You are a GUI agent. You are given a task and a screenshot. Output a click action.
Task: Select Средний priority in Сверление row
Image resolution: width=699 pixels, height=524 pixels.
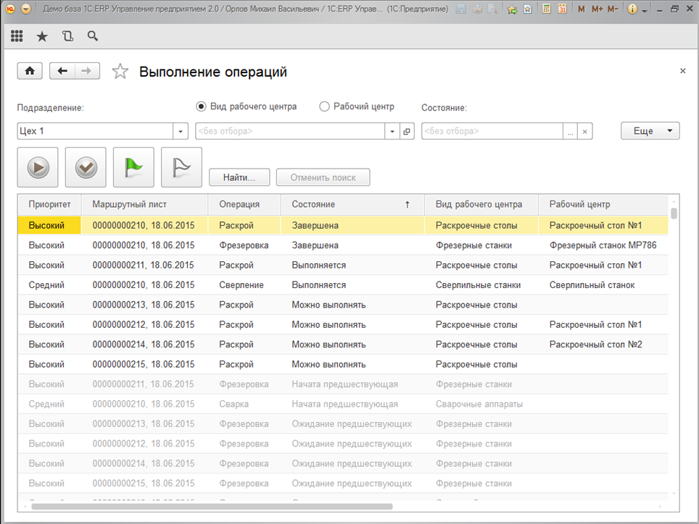click(x=49, y=285)
